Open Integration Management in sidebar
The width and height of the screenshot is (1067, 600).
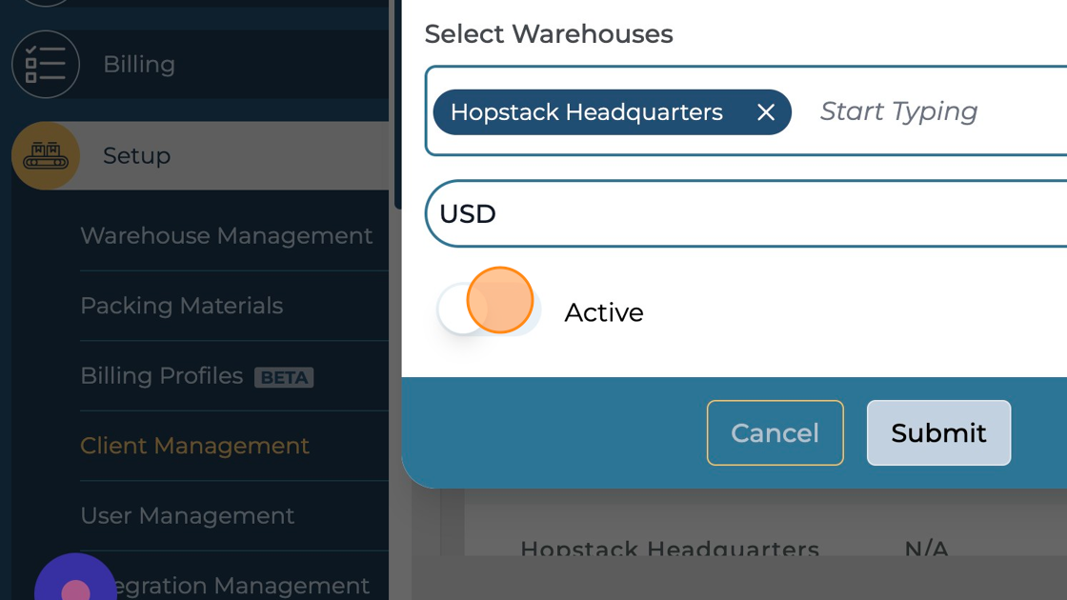tap(238, 586)
